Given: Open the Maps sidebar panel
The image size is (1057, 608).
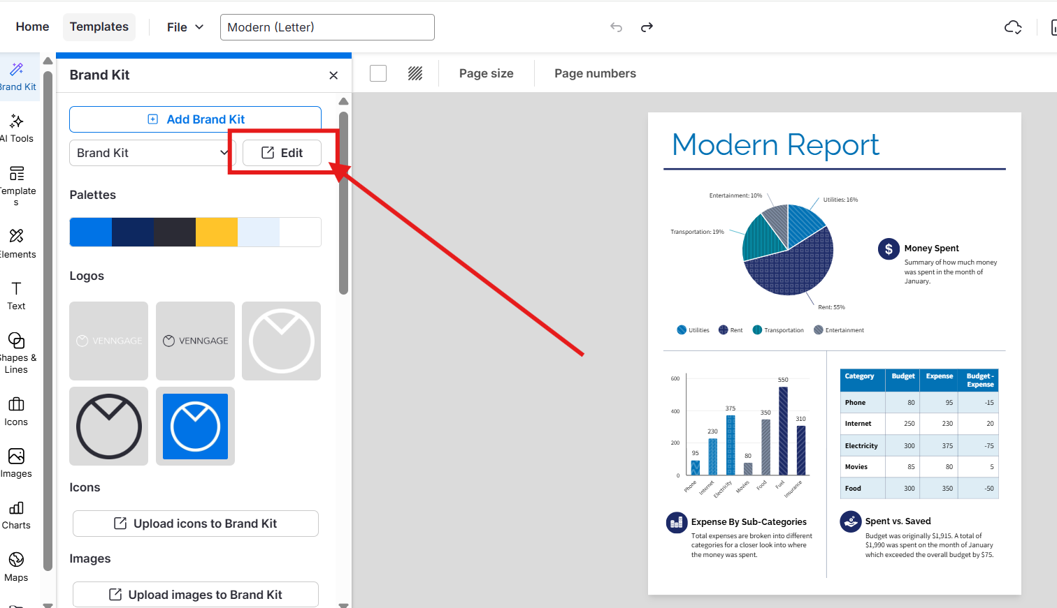Looking at the screenshot, I should [16, 567].
